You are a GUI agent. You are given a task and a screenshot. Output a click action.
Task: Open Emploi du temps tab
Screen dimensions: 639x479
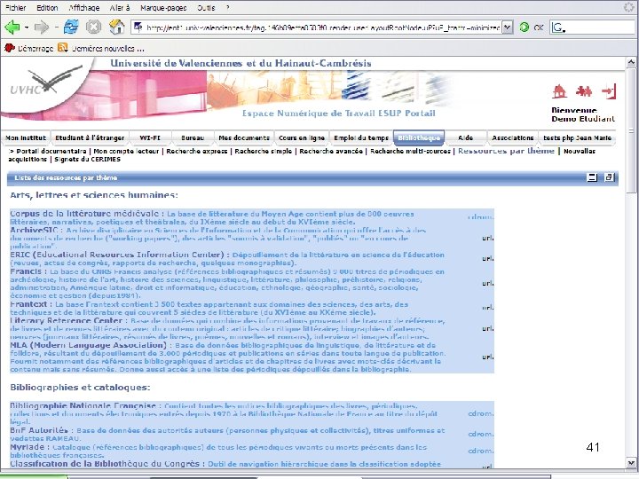coord(361,138)
